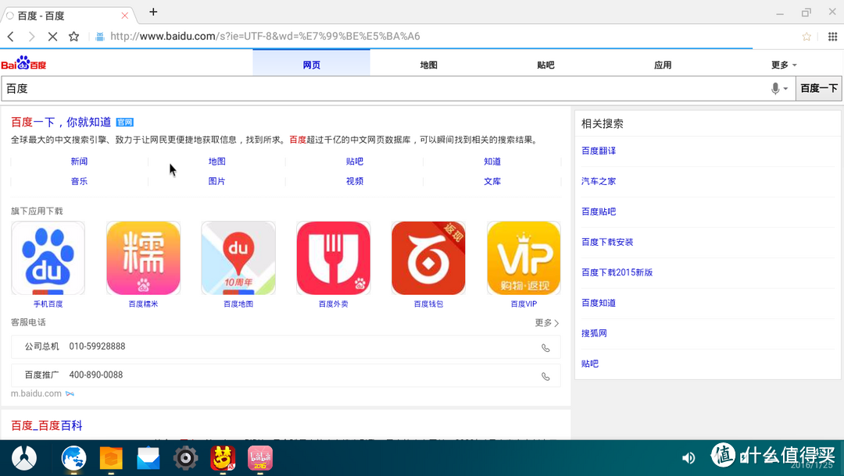Open the red cartoon game icon in taskbar
The image size is (844, 476).
click(223, 458)
